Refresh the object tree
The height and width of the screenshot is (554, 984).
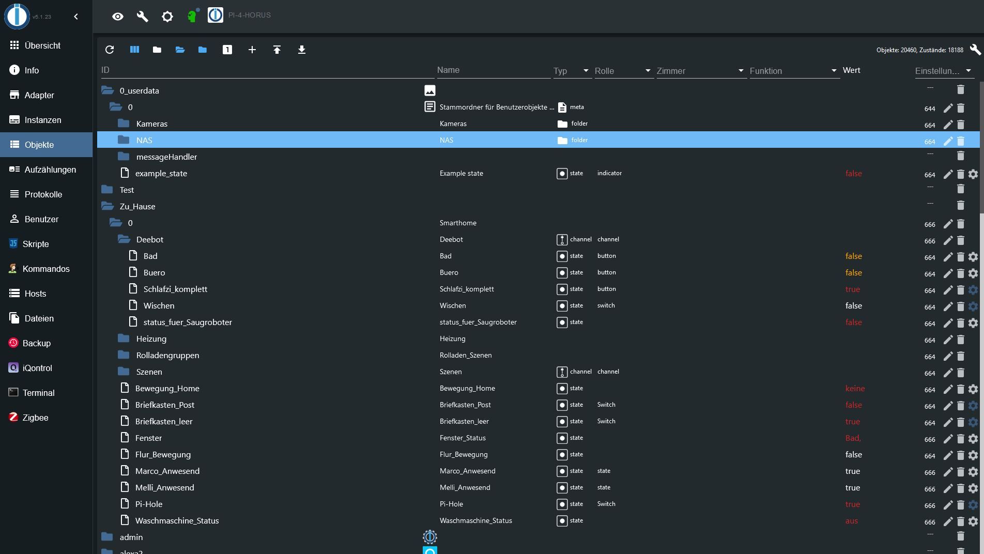[x=110, y=50]
